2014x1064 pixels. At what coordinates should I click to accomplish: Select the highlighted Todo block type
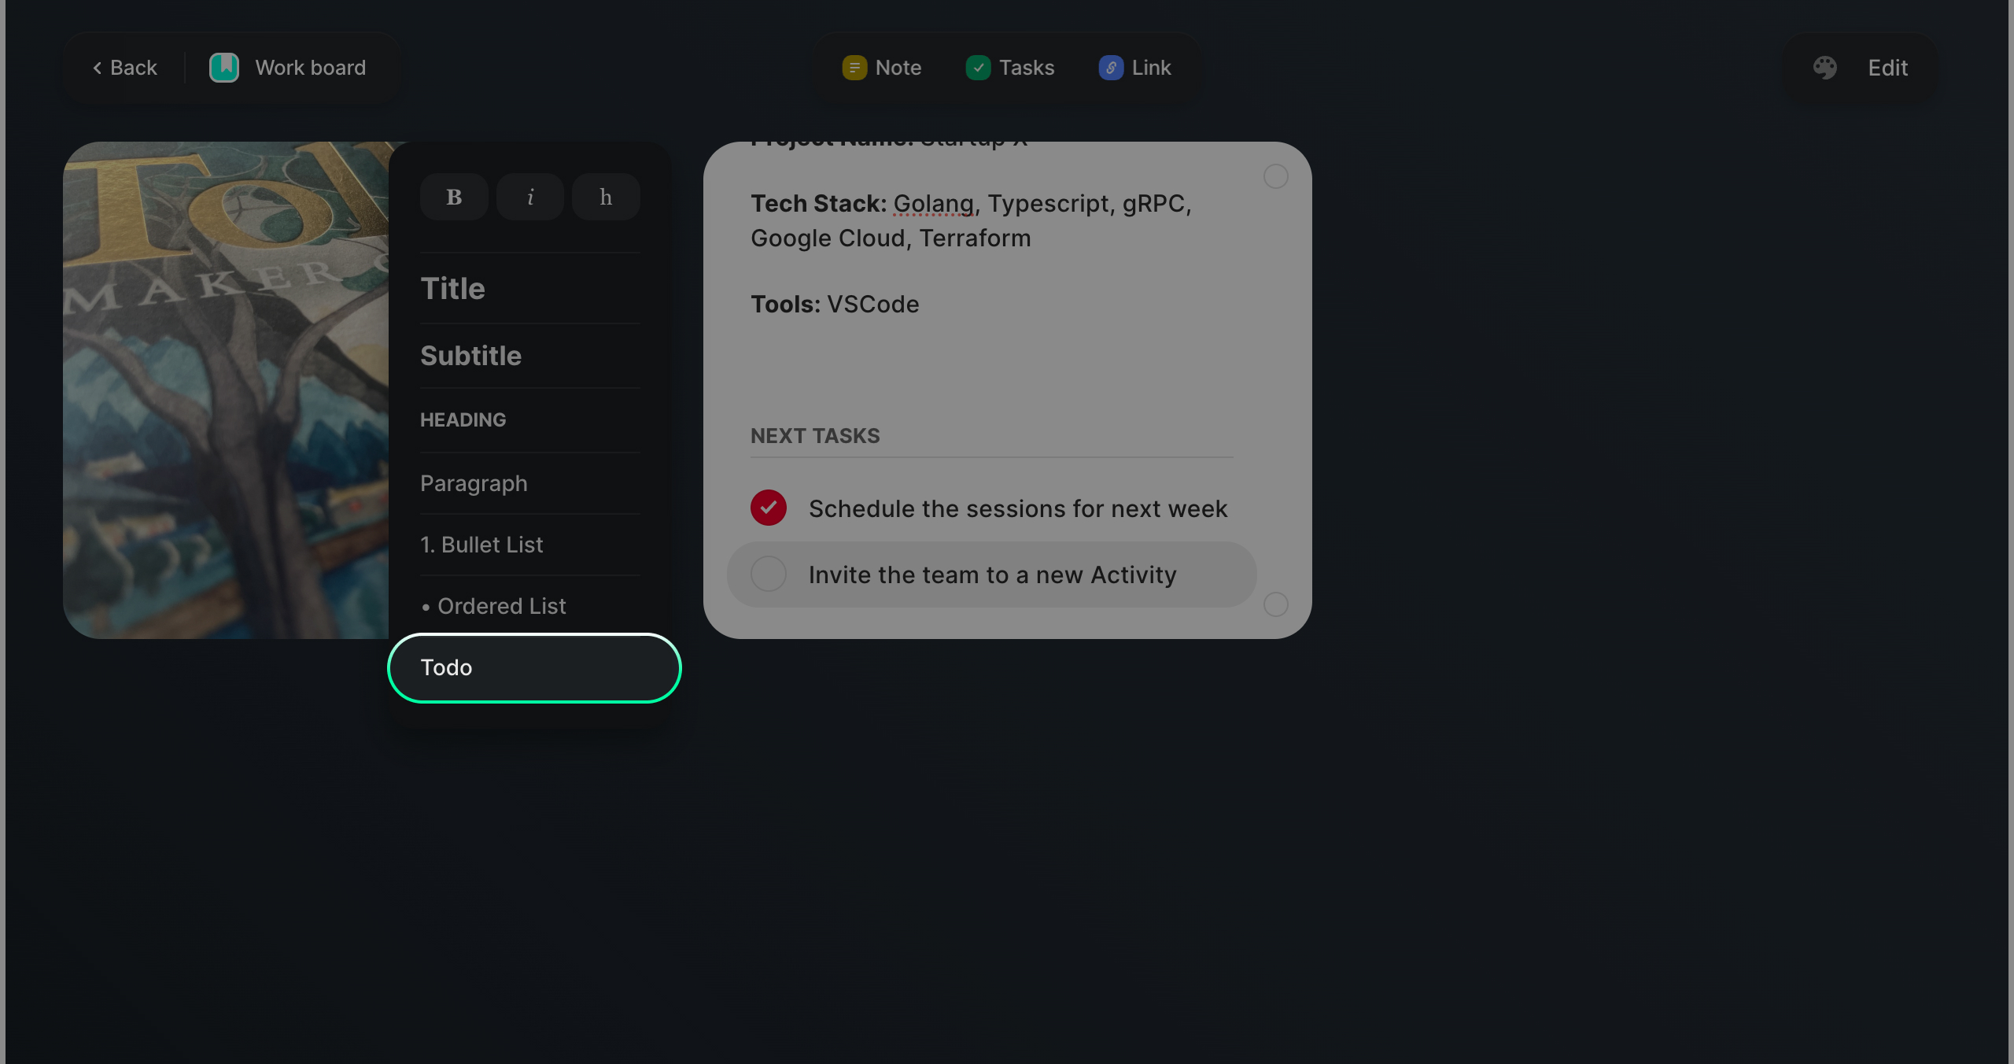click(x=533, y=667)
